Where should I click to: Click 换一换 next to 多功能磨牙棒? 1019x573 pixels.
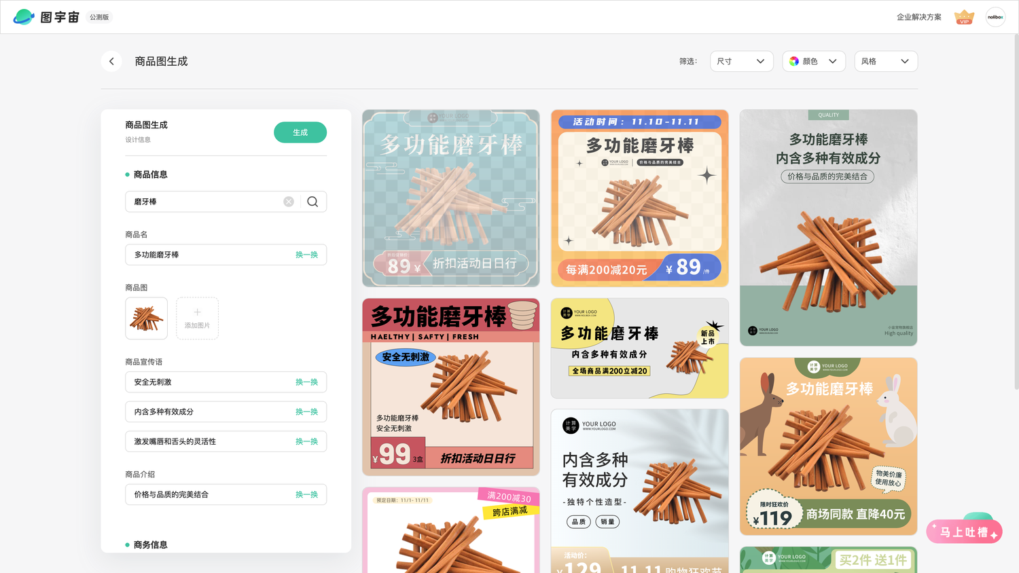306,255
